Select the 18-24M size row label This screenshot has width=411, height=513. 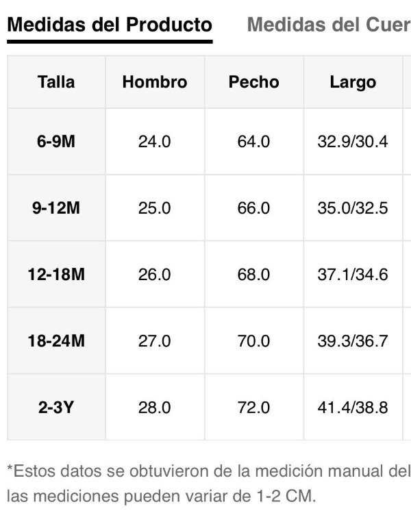[x=56, y=340]
